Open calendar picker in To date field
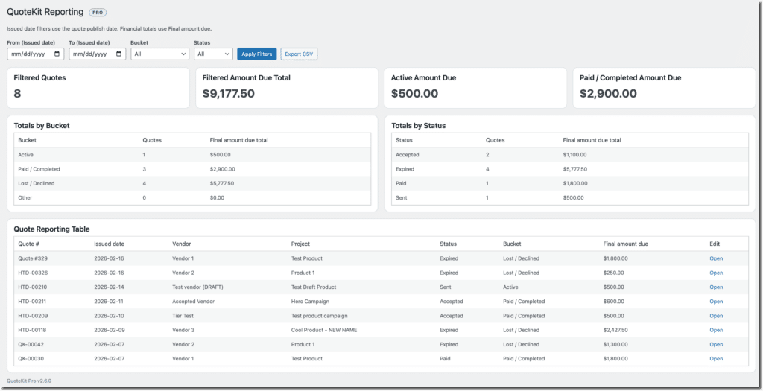The width and height of the screenshot is (763, 391). click(x=119, y=54)
